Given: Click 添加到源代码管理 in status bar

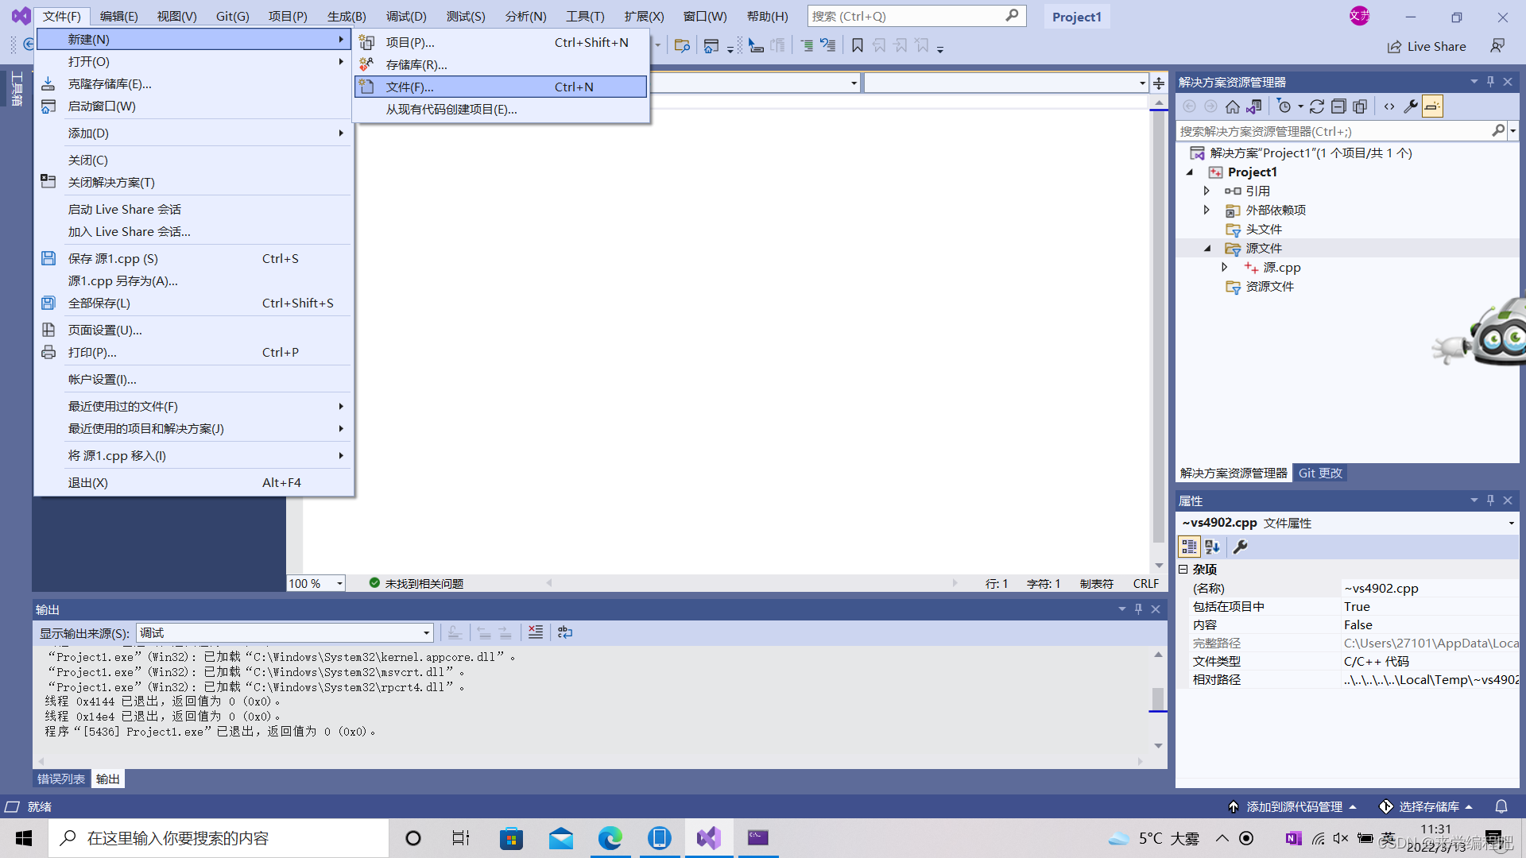Looking at the screenshot, I should (1292, 806).
